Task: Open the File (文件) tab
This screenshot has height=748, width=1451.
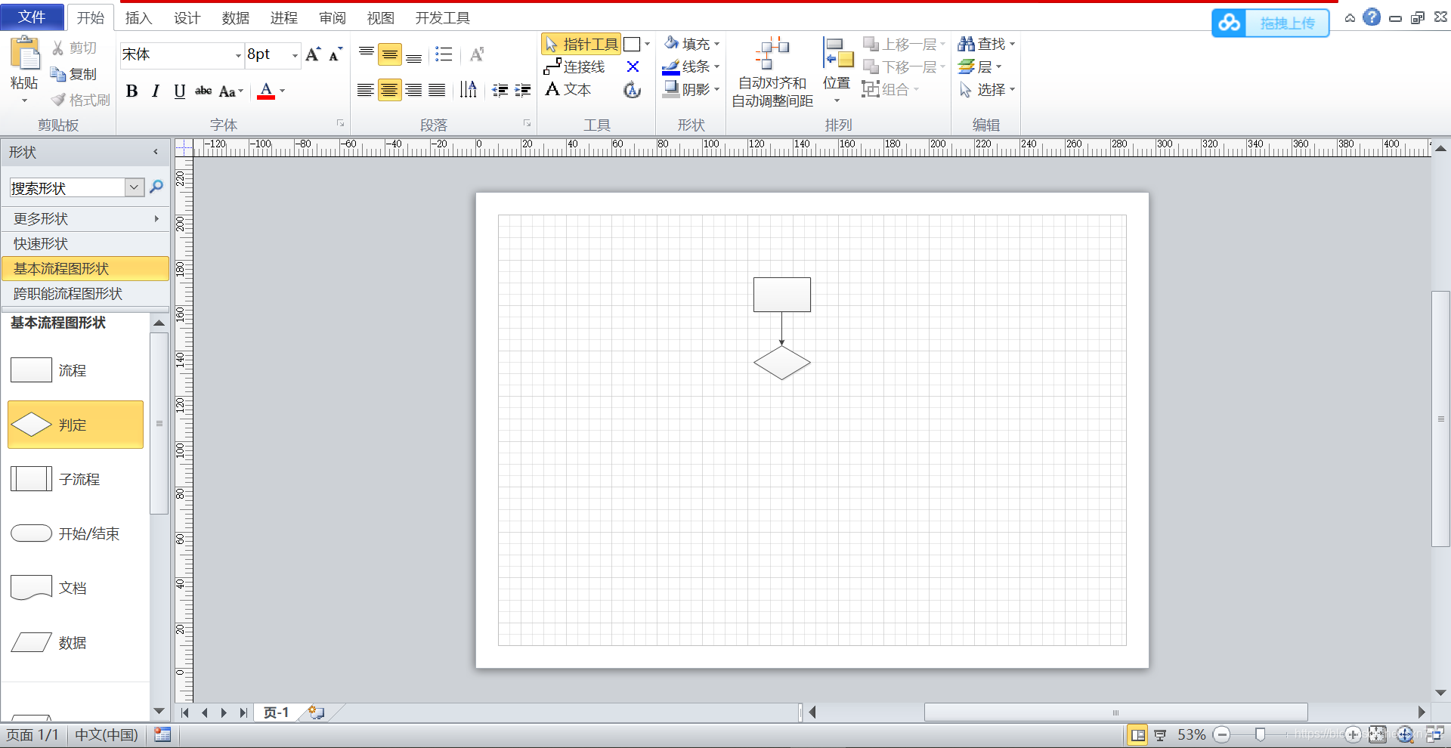Action: point(32,17)
